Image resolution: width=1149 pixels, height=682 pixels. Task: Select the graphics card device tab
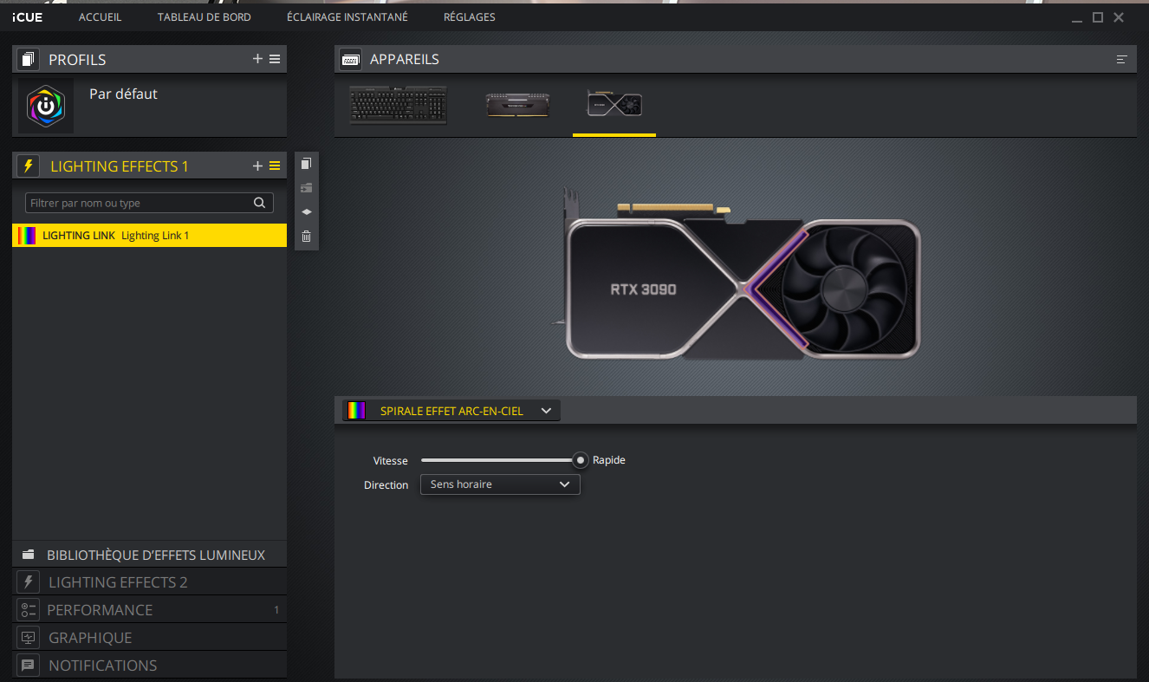(614, 104)
